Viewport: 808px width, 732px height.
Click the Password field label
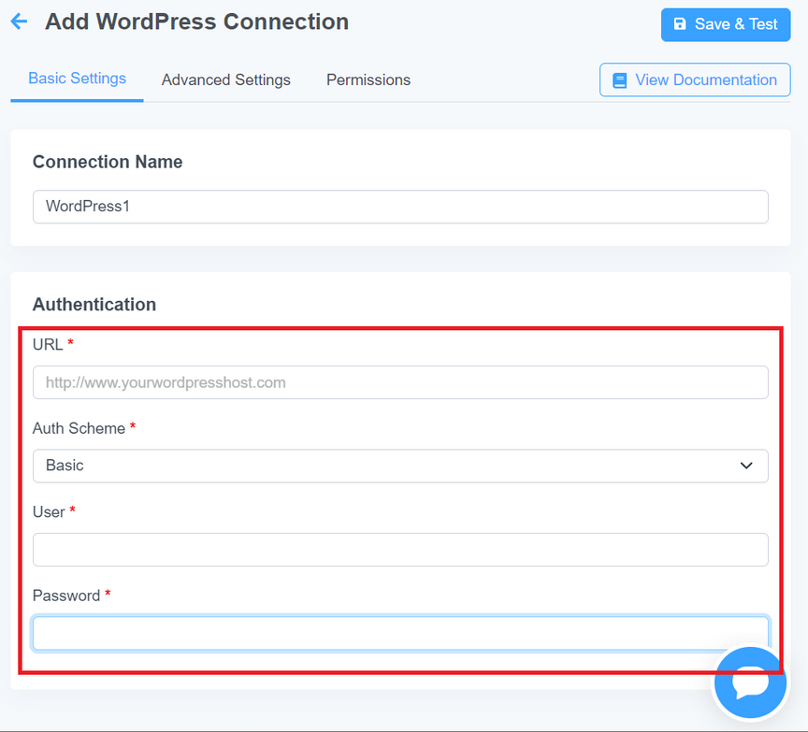point(66,596)
